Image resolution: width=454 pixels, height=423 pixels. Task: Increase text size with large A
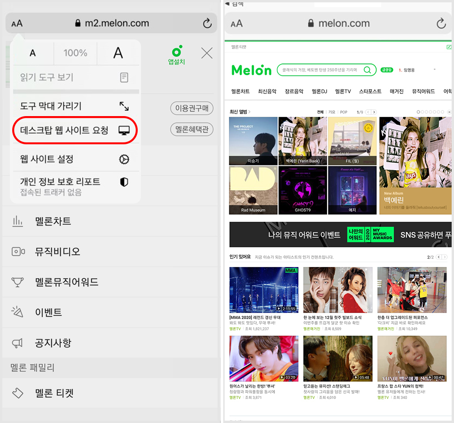118,53
